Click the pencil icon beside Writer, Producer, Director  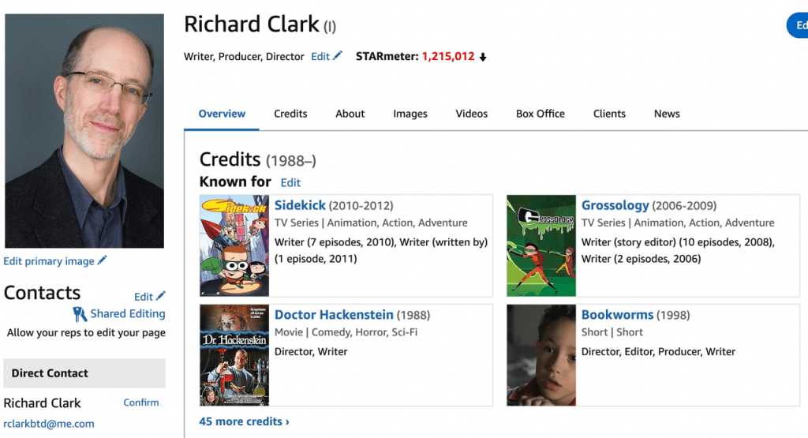click(338, 56)
